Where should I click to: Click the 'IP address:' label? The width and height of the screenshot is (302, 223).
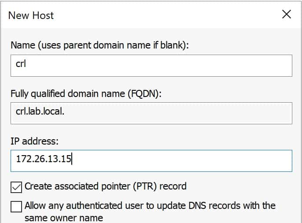34,141
